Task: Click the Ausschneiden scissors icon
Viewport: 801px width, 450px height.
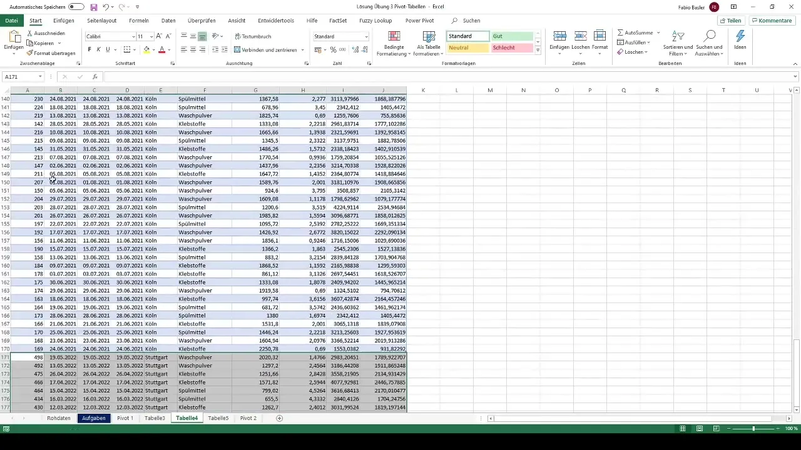Action: [x=30, y=33]
